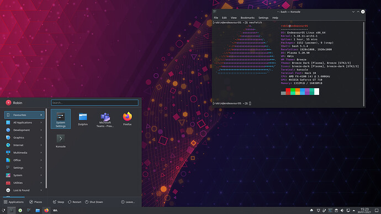
Task: Switch to the Applications tab
Action: (x=14, y=202)
